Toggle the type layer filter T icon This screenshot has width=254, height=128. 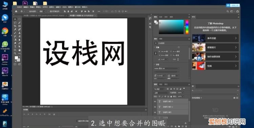[x=174, y=89]
